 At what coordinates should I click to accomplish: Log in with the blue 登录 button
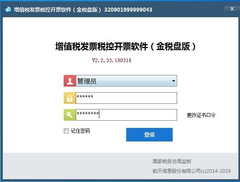tap(149, 135)
